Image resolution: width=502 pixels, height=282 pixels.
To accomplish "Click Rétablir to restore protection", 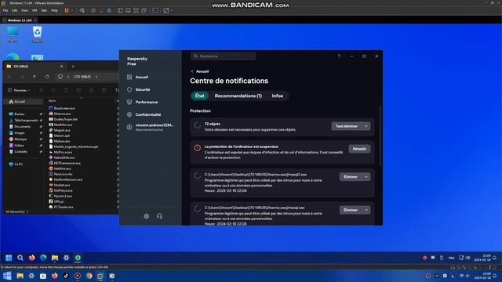I will 359,149.
